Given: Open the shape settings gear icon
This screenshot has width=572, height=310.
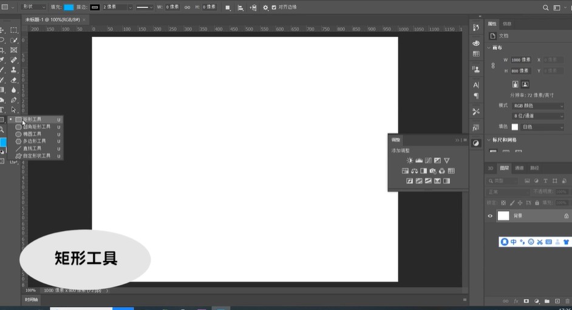Looking at the screenshot, I should [x=265, y=8].
